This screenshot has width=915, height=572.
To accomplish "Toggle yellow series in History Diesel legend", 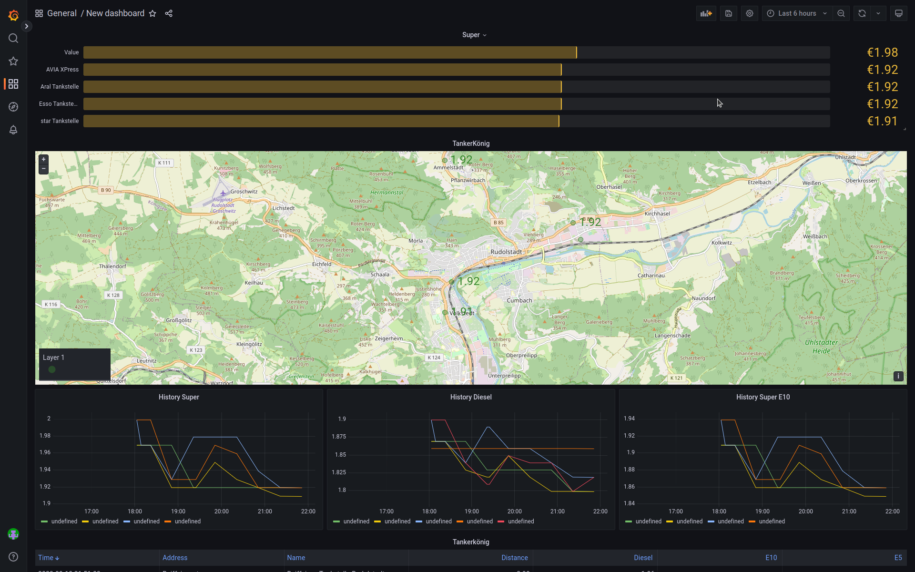I will (393, 521).
